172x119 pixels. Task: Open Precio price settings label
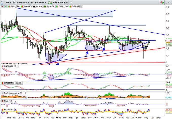pyautogui.click(x=13, y=7)
